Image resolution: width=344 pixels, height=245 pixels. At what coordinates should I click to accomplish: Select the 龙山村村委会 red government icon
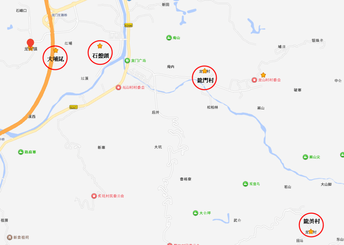coord(254,80)
